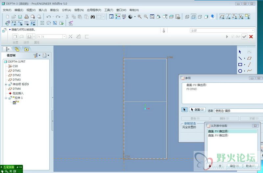Select the Spline sketch tool
The width and height of the screenshot is (263, 173).
click(250, 71)
